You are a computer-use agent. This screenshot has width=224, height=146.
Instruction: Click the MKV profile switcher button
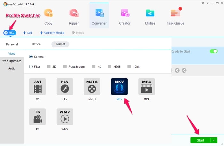10,33
